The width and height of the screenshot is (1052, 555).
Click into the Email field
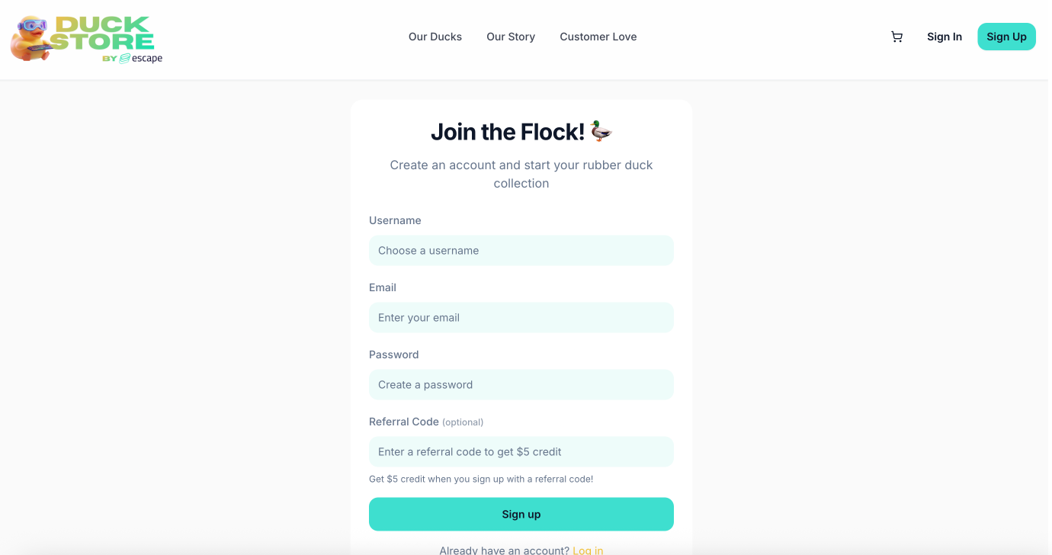click(521, 318)
